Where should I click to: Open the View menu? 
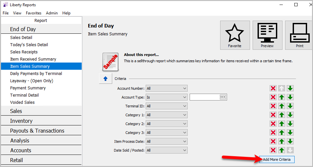coord(17,13)
